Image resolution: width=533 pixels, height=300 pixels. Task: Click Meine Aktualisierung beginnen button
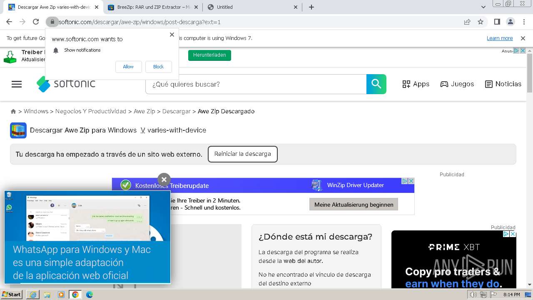pyautogui.click(x=354, y=205)
